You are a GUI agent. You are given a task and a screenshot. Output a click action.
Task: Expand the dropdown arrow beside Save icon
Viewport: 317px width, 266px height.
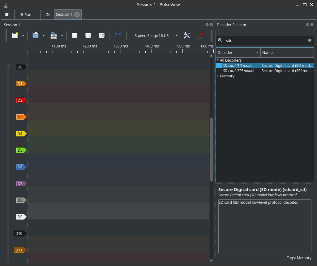(62, 35)
